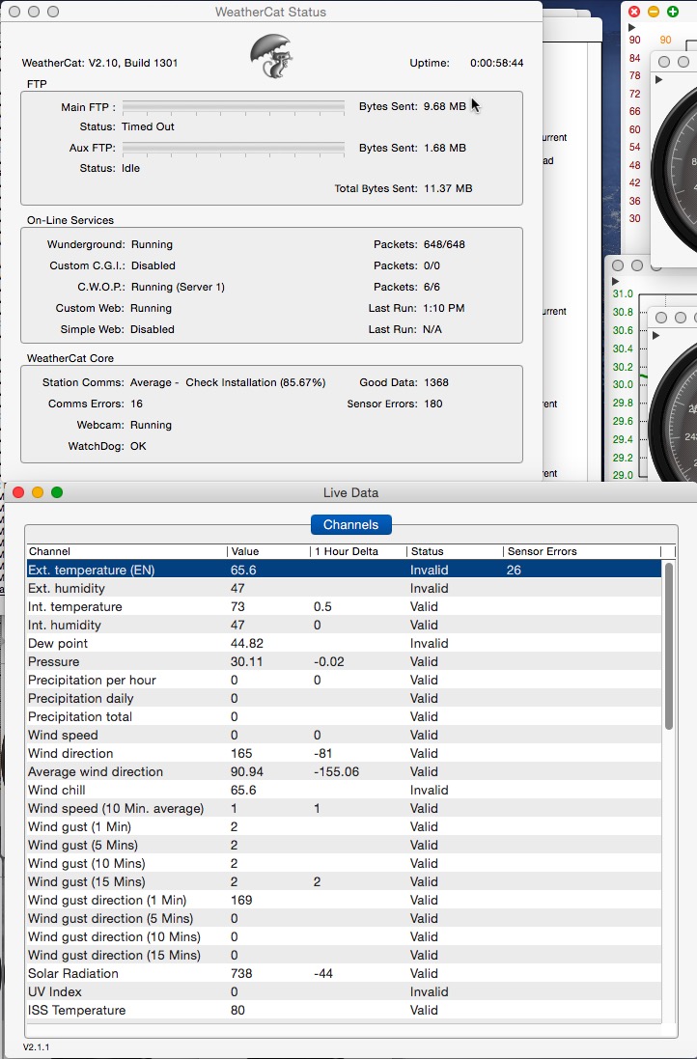697x1059 pixels.
Task: Click the Total Bytes Sent 11.37 MB value
Action: point(448,188)
